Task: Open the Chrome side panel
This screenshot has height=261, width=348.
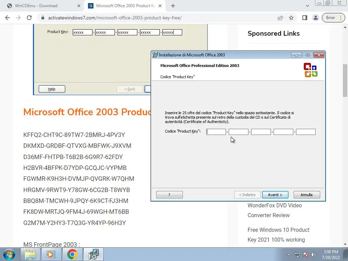Action: [305, 18]
